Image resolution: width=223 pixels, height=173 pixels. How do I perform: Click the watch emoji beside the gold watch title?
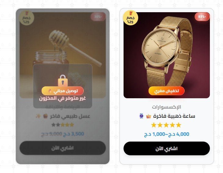coord(141,116)
